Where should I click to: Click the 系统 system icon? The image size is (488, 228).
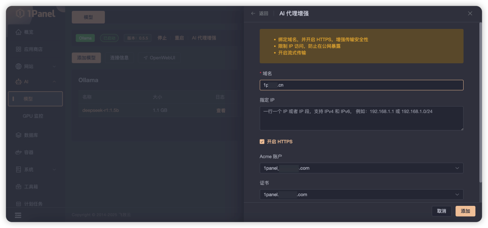click(19, 169)
